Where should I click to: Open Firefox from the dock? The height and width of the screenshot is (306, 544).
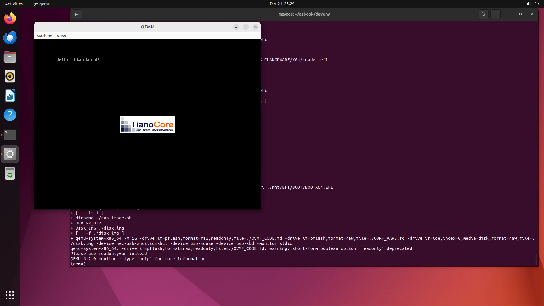[x=10, y=18]
